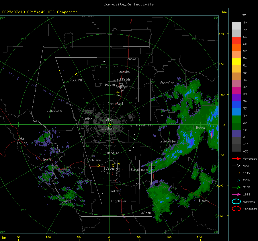The height and width of the screenshot is (241, 258).
Task: Select the light blue 30-33 dBZ swatch
Action: pyautogui.click(x=236, y=112)
